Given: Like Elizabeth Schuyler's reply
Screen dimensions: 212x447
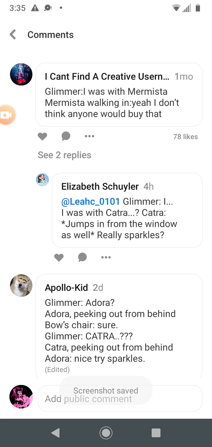Looking at the screenshot, I should coord(59,257).
